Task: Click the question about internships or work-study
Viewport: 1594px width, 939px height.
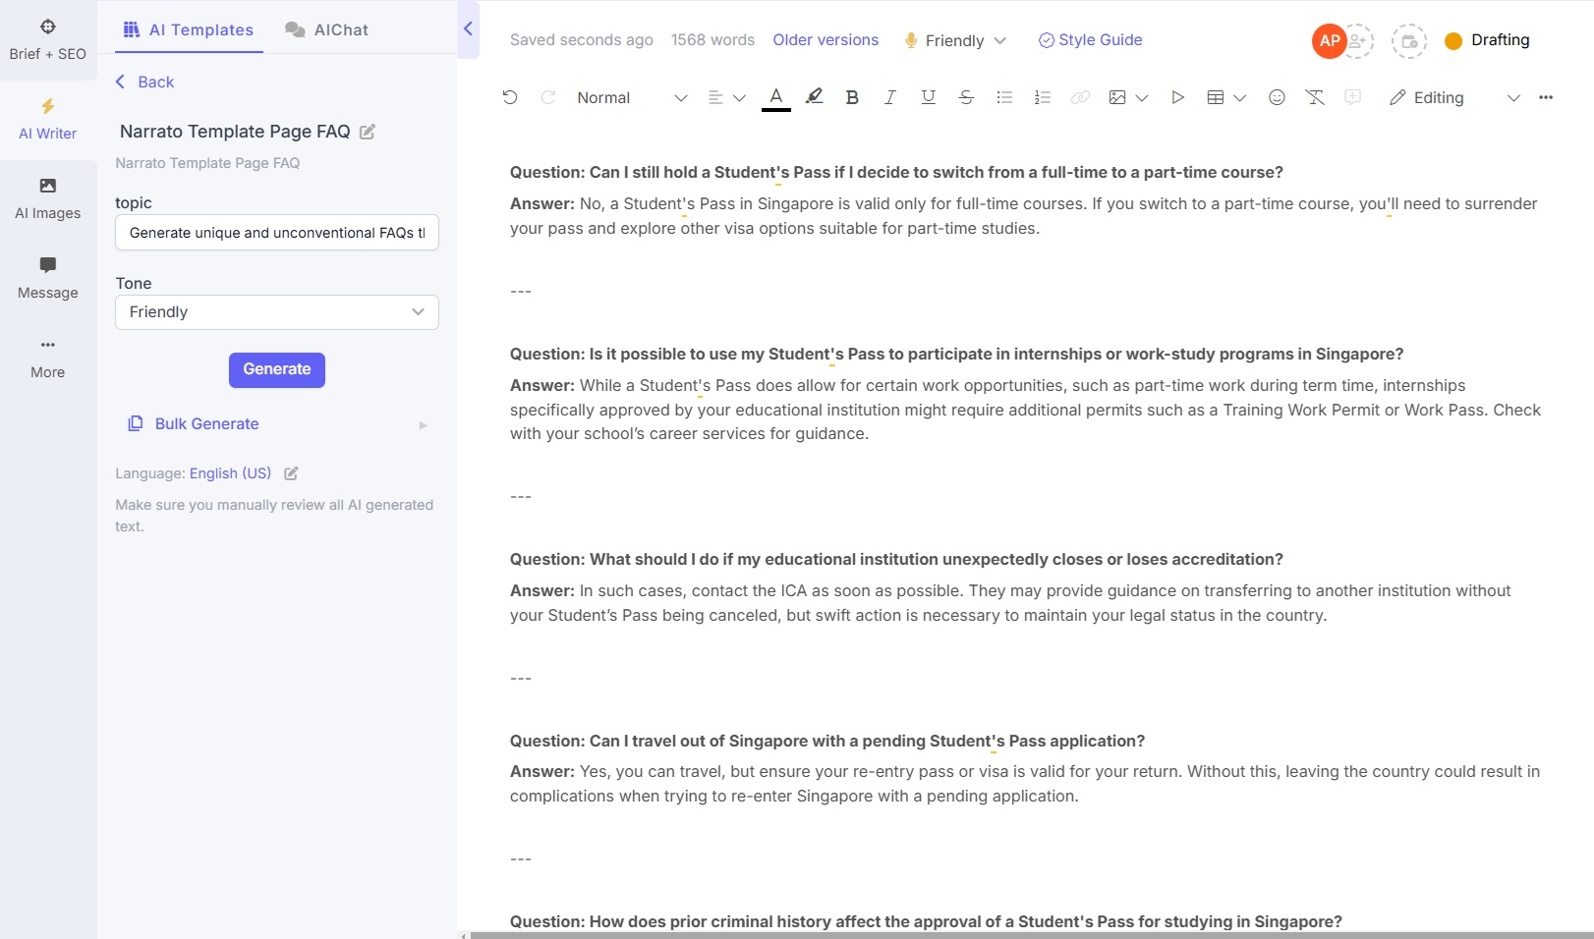Action: (x=956, y=354)
